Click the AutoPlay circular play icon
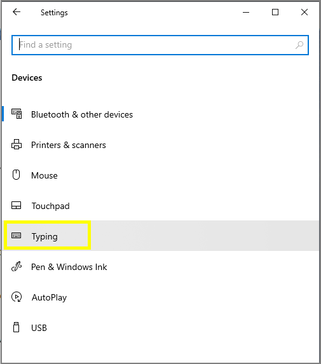 point(17,297)
